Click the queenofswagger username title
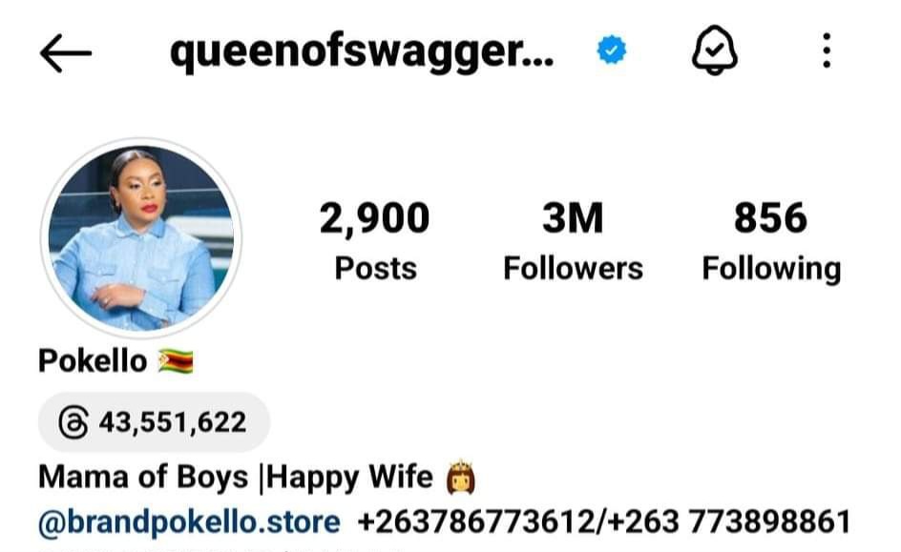The image size is (901, 552). (362, 52)
